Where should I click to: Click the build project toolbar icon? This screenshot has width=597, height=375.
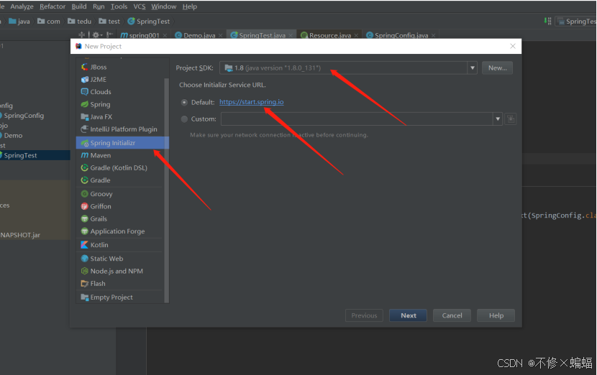547,22
